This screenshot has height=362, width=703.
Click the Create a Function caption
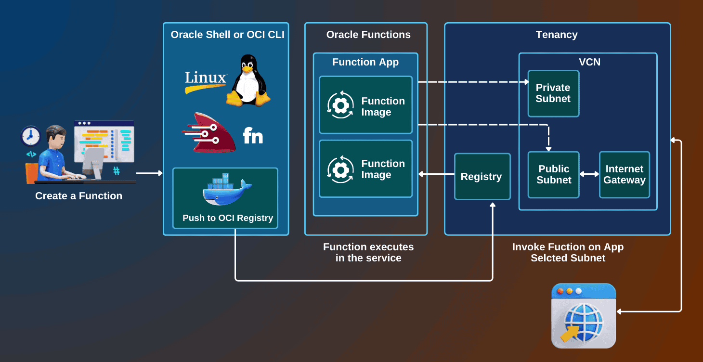click(79, 196)
